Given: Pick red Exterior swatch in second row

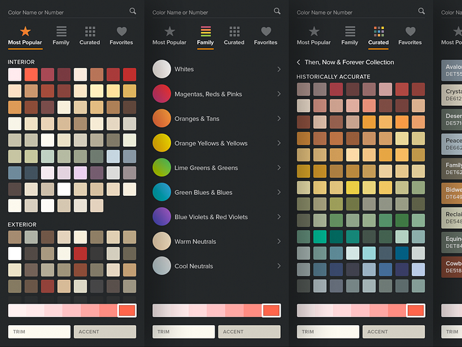Looking at the screenshot, I should pos(81,254).
